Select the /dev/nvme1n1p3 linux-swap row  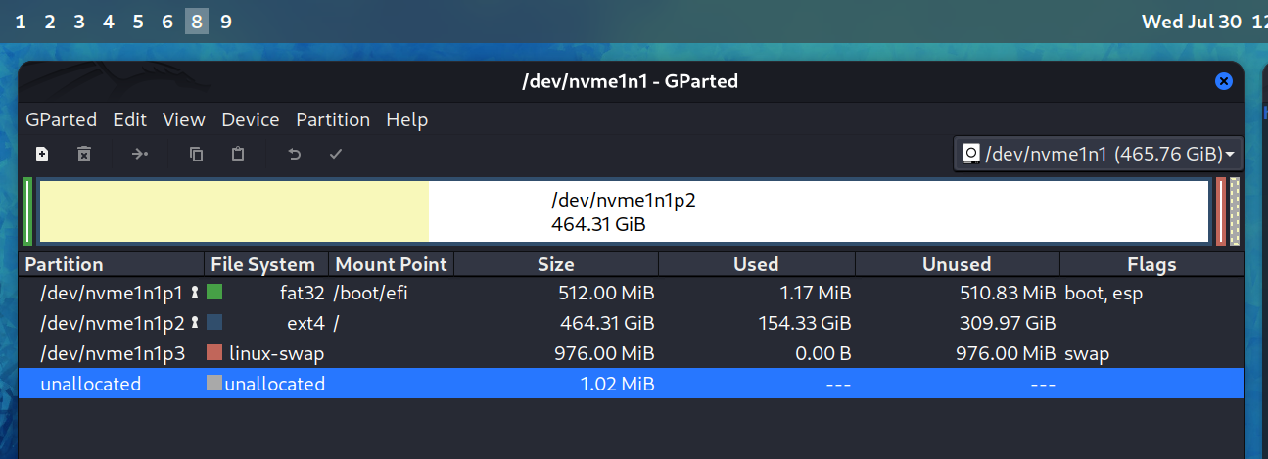(632, 353)
